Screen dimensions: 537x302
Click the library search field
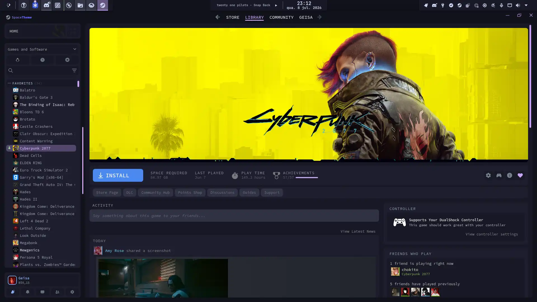[x=42, y=70]
